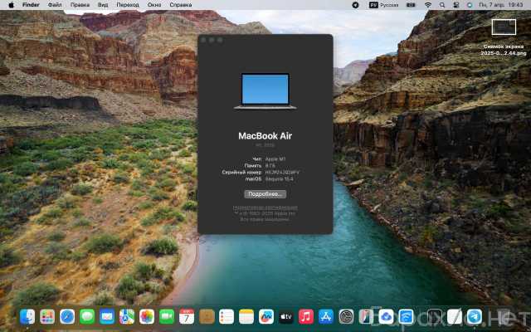Open the Переход menu
Image resolution: width=531 pixels, height=332 pixels.
coord(128,5)
